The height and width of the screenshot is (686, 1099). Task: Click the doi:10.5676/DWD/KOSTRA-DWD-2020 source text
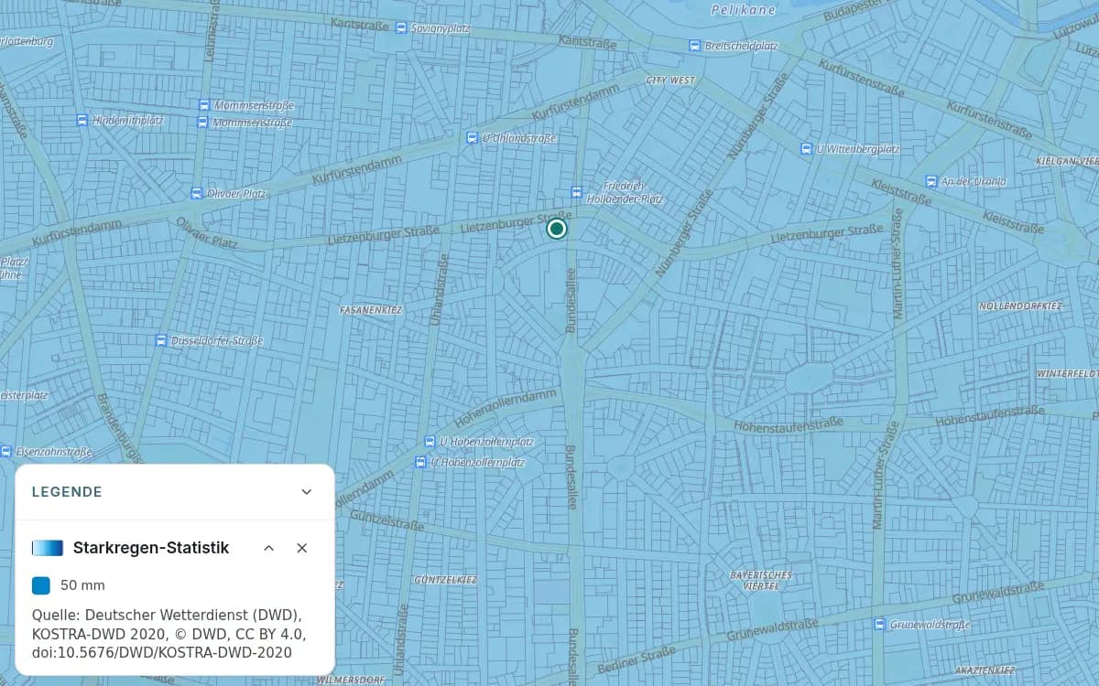[x=162, y=653]
